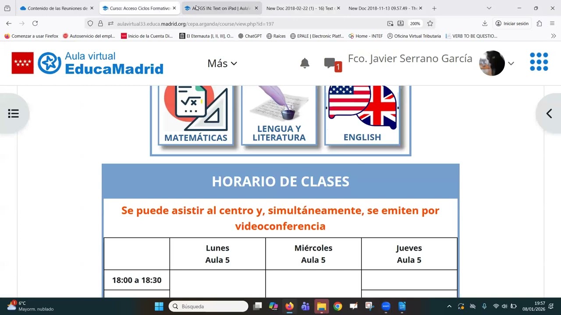
Task: Close the Text on iPad tab
Action: tap(256, 8)
